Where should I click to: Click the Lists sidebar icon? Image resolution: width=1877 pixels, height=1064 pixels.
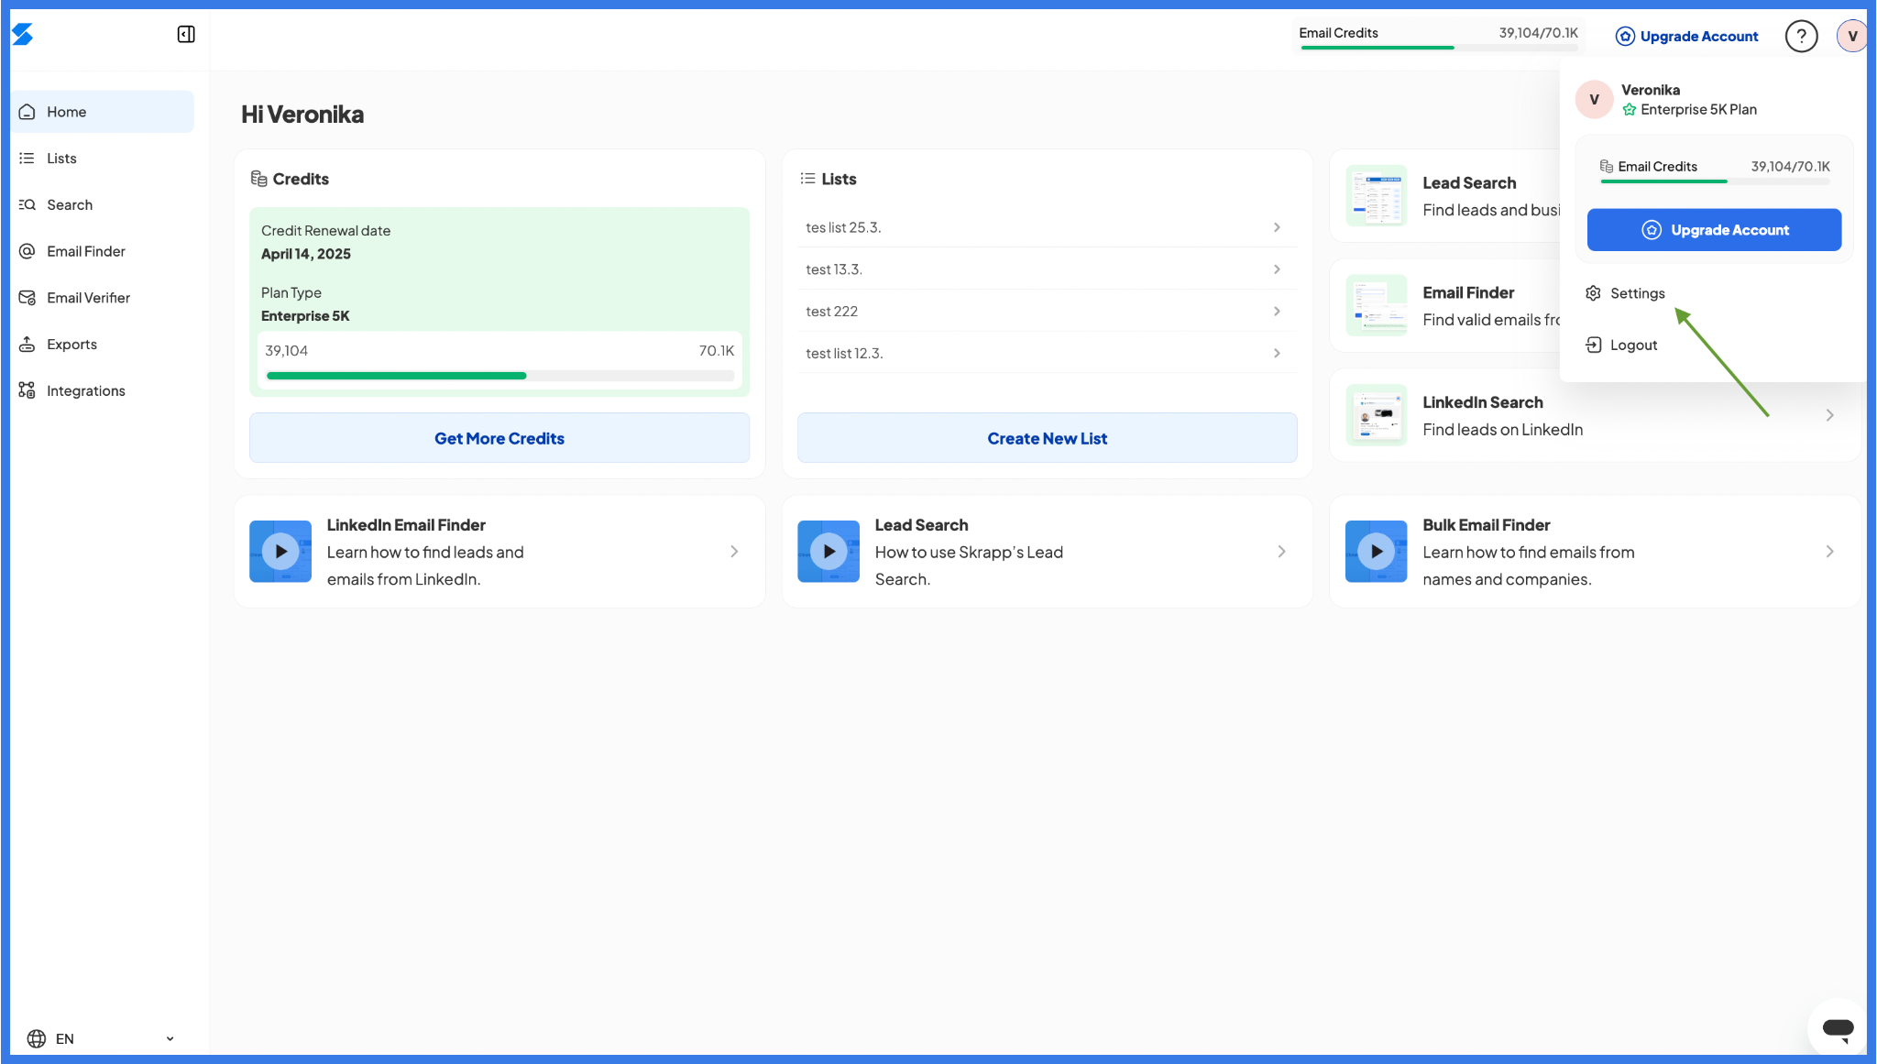click(27, 159)
